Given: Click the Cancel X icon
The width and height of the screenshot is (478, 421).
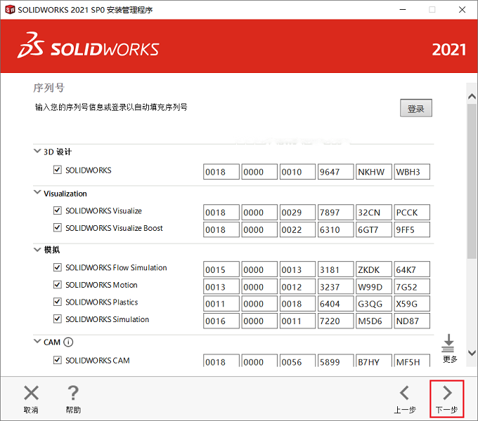Looking at the screenshot, I should [x=31, y=393].
